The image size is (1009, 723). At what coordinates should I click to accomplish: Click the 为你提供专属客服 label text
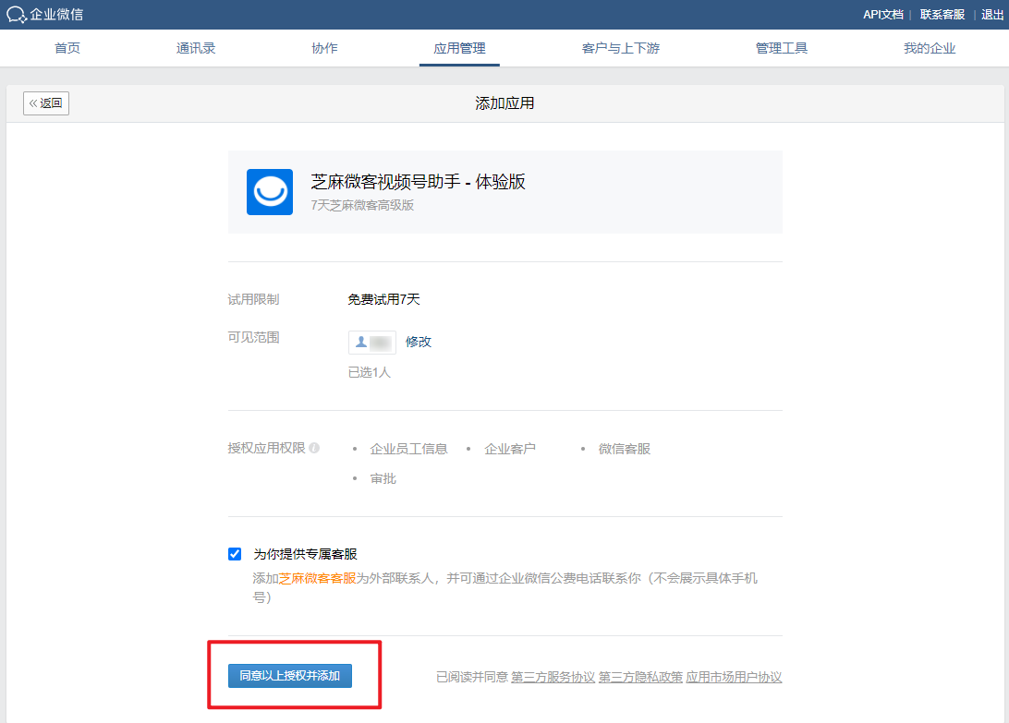(x=305, y=554)
